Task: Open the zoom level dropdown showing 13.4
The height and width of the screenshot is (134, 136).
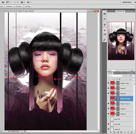Action: (16, 2)
